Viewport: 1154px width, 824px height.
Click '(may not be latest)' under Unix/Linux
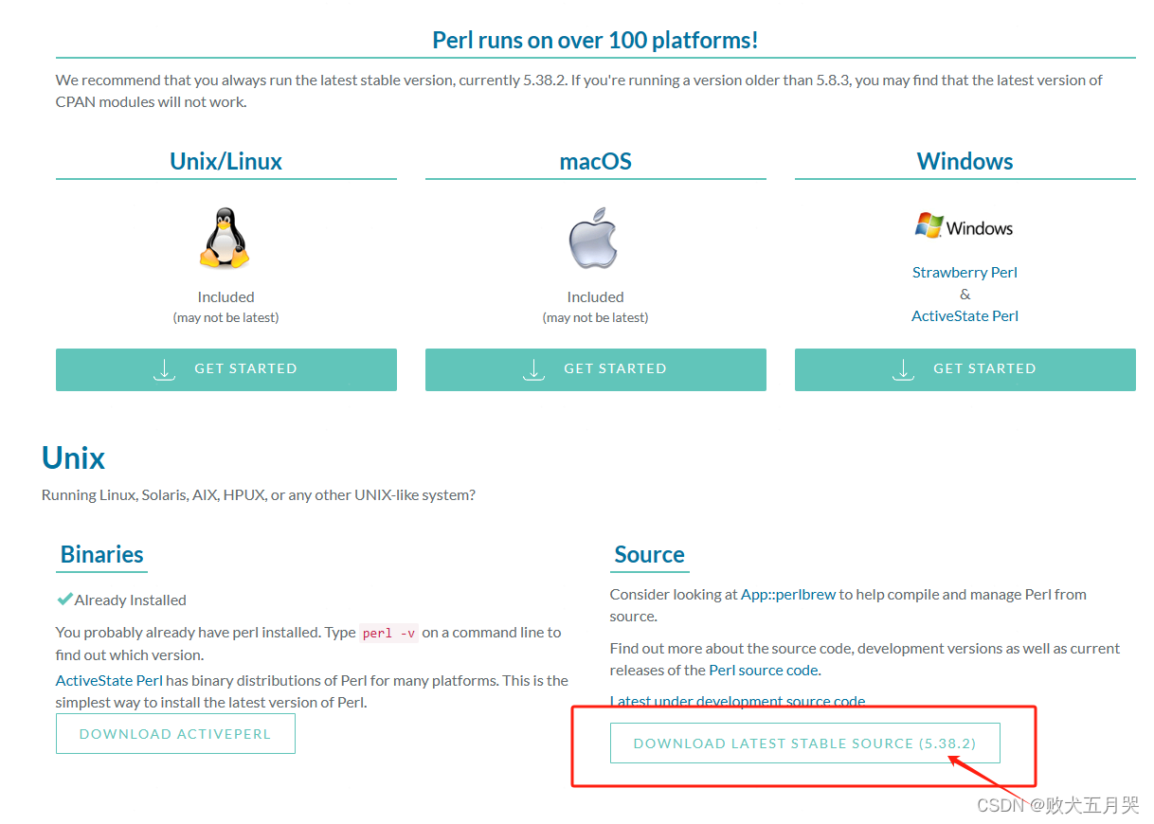(225, 318)
